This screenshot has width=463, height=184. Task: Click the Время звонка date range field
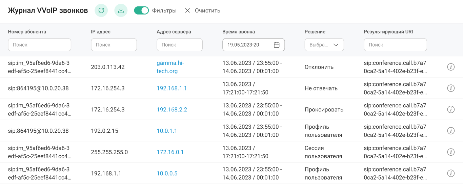[249, 45]
